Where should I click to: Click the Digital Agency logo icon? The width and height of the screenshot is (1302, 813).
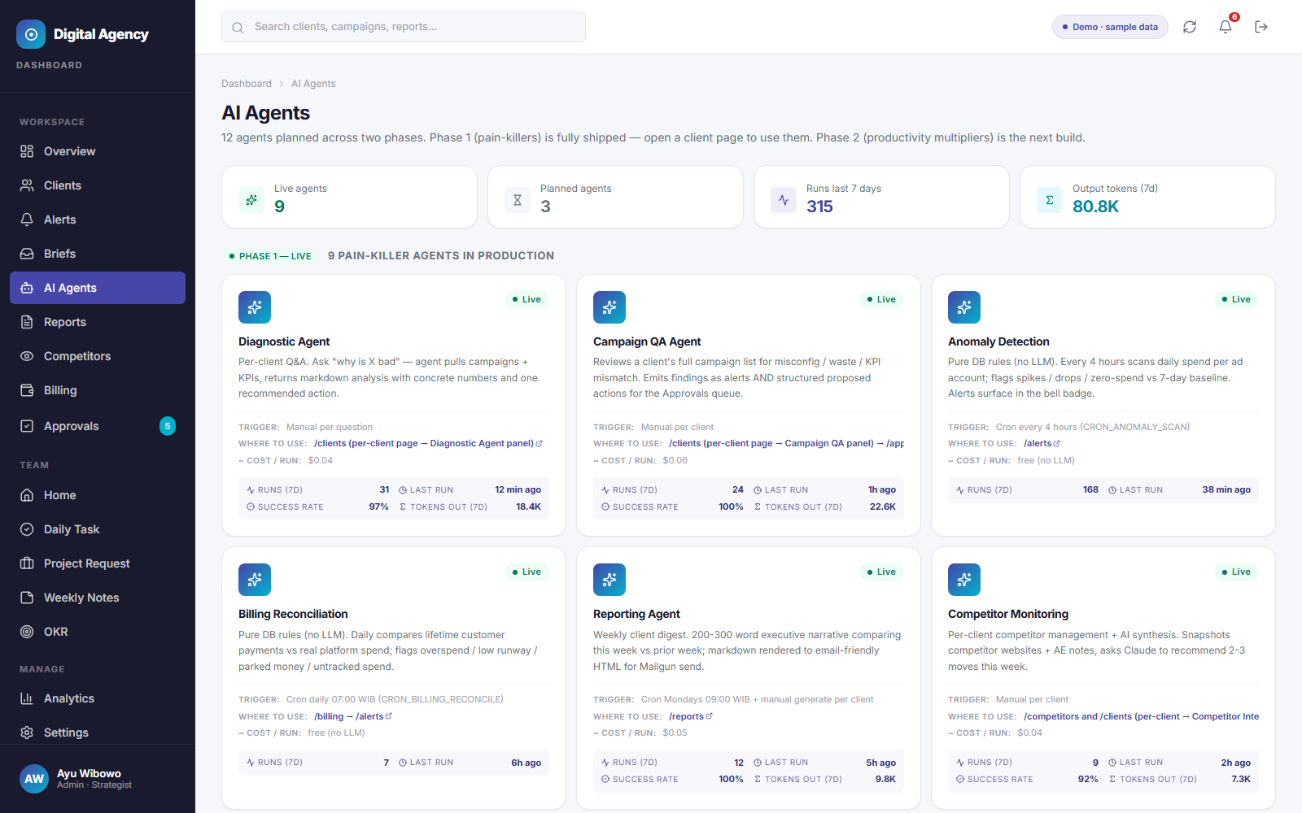click(x=31, y=34)
